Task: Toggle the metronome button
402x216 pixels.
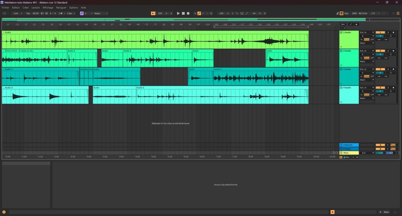Action: pyautogui.click(x=61, y=13)
